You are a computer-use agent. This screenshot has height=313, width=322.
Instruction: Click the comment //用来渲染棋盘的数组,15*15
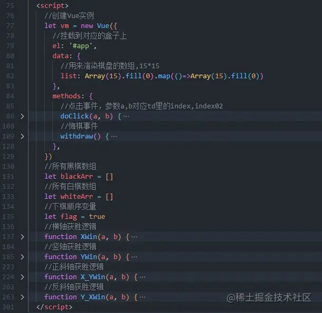pyautogui.click(x=110, y=66)
